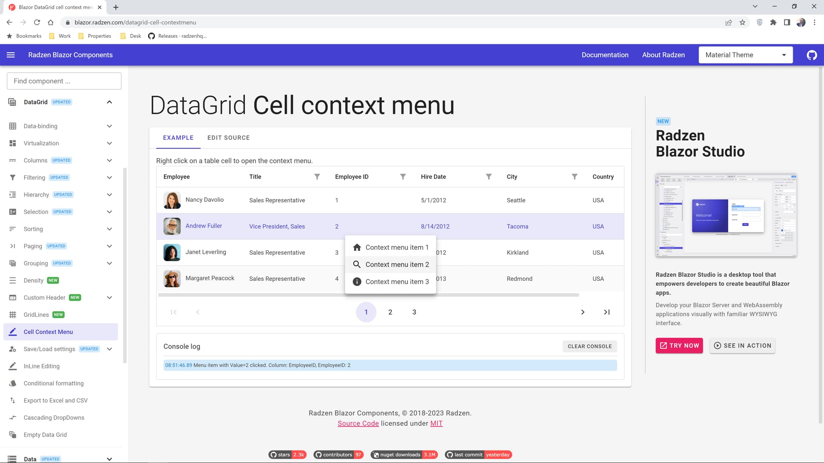824x463 pixels.
Task: Click the Tacoma city cell
Action: pos(517,226)
